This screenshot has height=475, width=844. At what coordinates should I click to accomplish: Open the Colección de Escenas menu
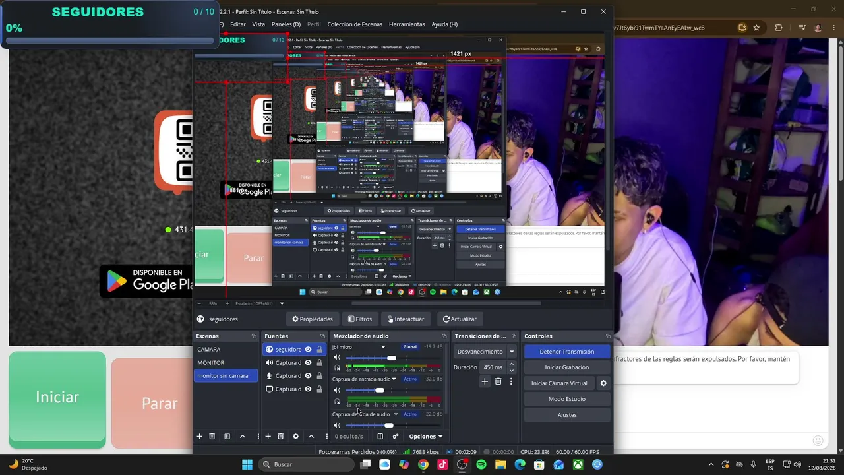[x=355, y=24]
